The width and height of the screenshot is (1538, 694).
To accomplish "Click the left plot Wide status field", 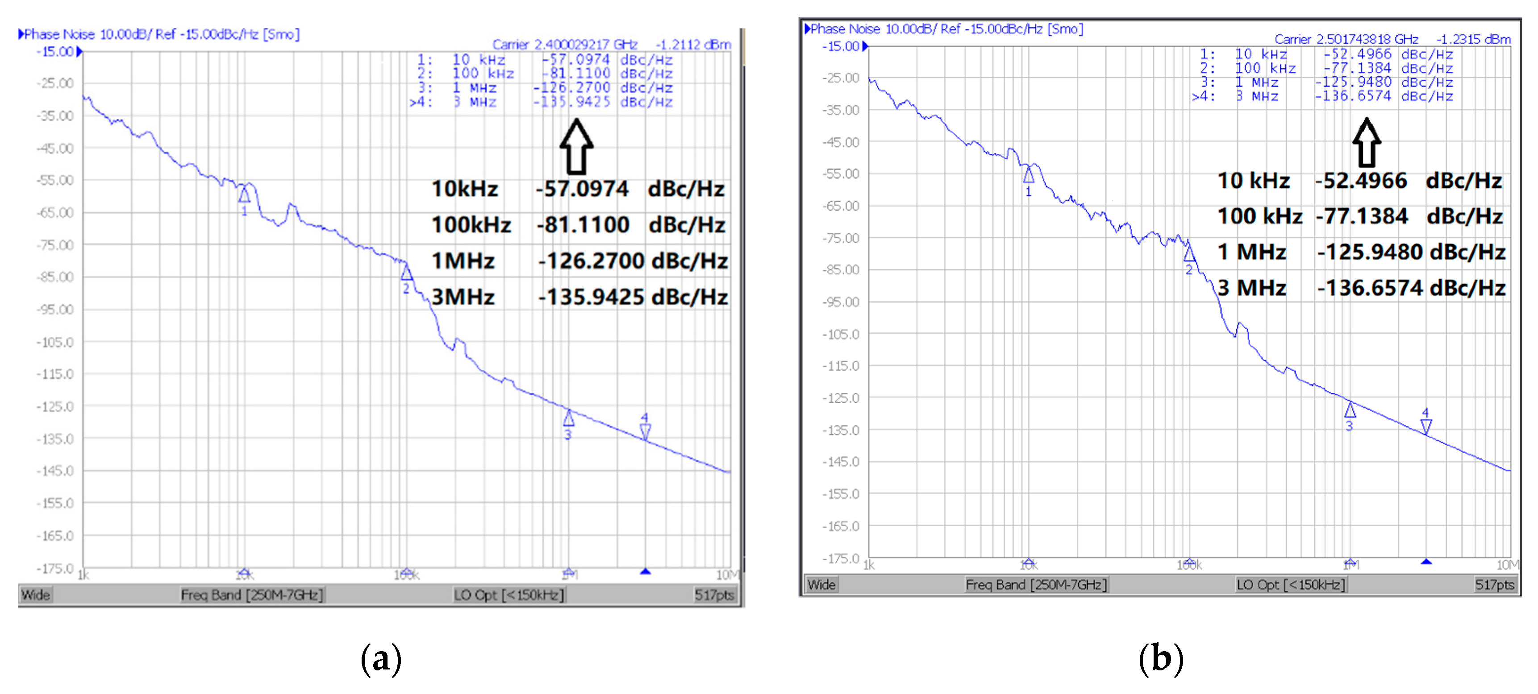I will pos(36,595).
